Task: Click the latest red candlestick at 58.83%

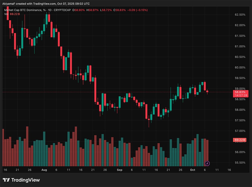Action: click(x=207, y=91)
